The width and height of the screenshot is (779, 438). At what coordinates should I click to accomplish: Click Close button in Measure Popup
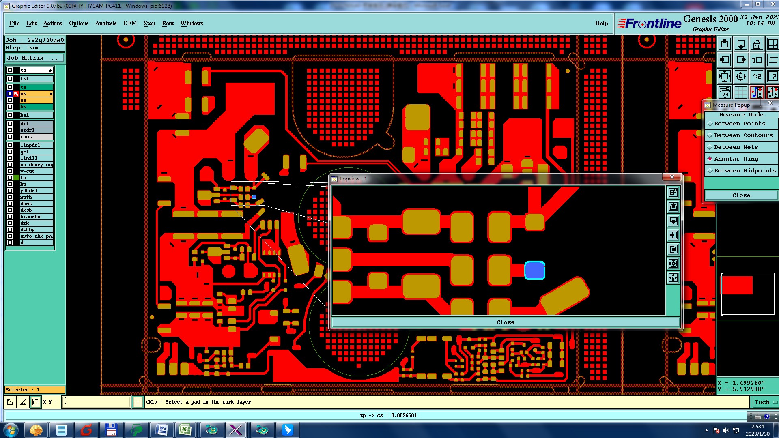(x=741, y=195)
